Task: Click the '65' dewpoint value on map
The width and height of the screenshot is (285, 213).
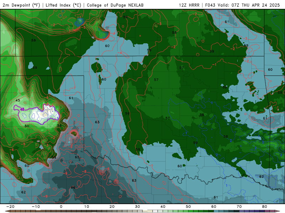Action: (77, 157)
